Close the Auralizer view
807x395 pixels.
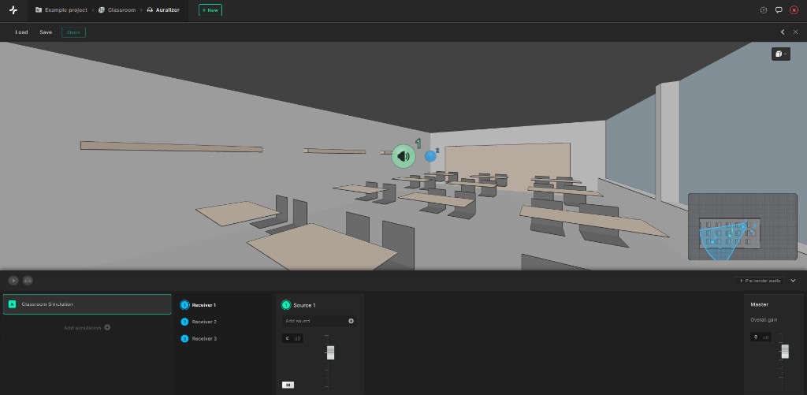tap(796, 32)
